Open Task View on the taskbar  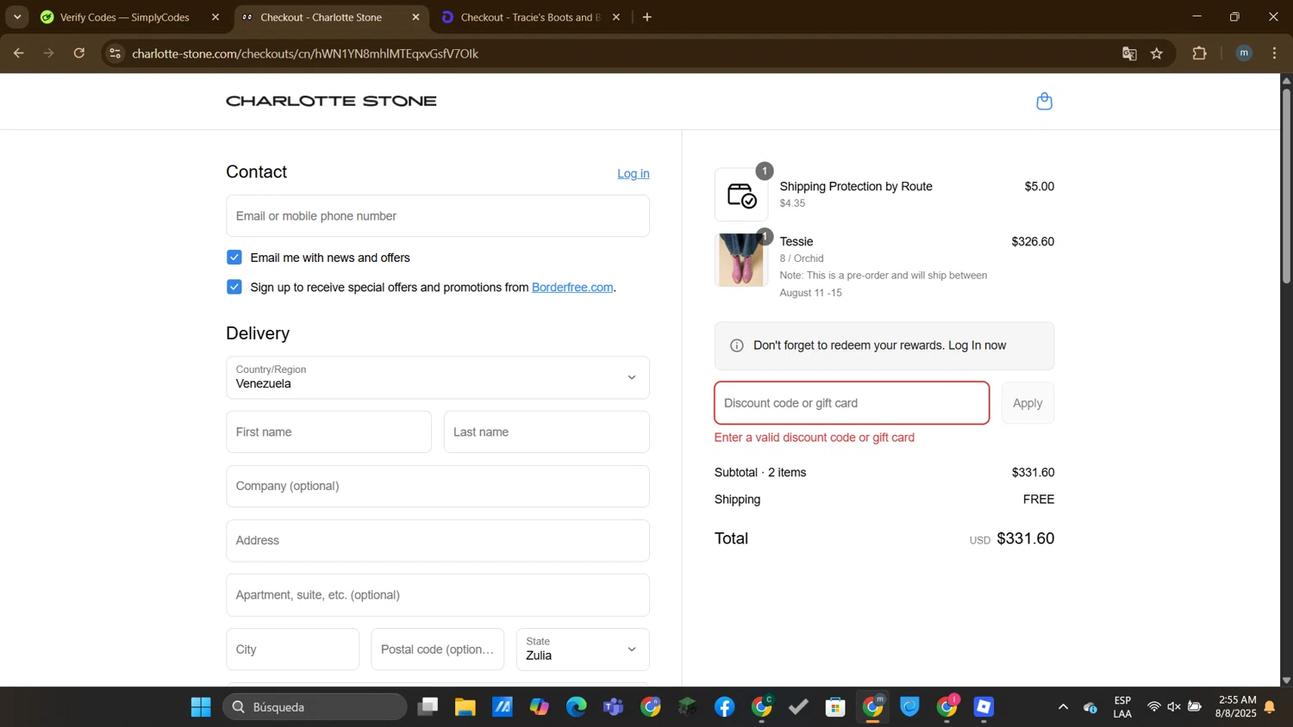(x=428, y=707)
